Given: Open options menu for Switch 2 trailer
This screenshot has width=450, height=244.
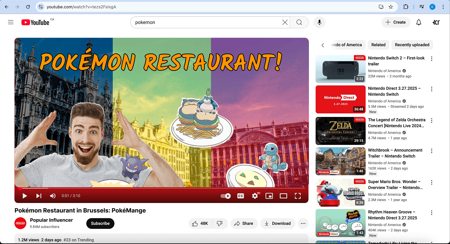Looking at the screenshot, I should (432, 59).
